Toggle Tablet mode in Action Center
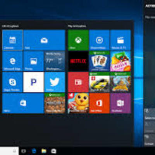Screen dimensions: 155x155 tap(150, 114)
